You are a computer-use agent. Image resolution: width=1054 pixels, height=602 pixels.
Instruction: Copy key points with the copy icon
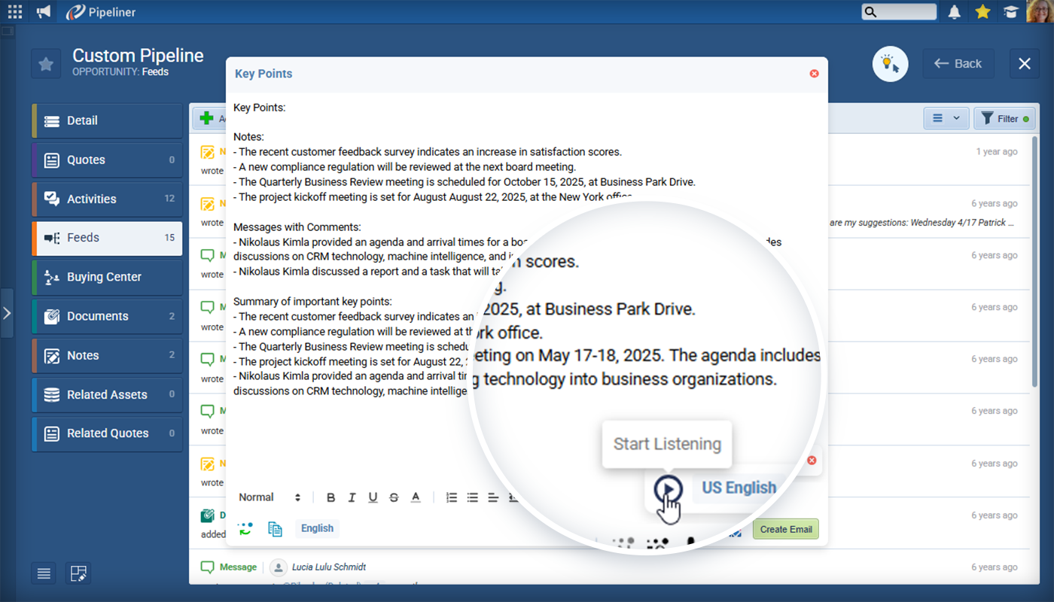click(x=275, y=528)
